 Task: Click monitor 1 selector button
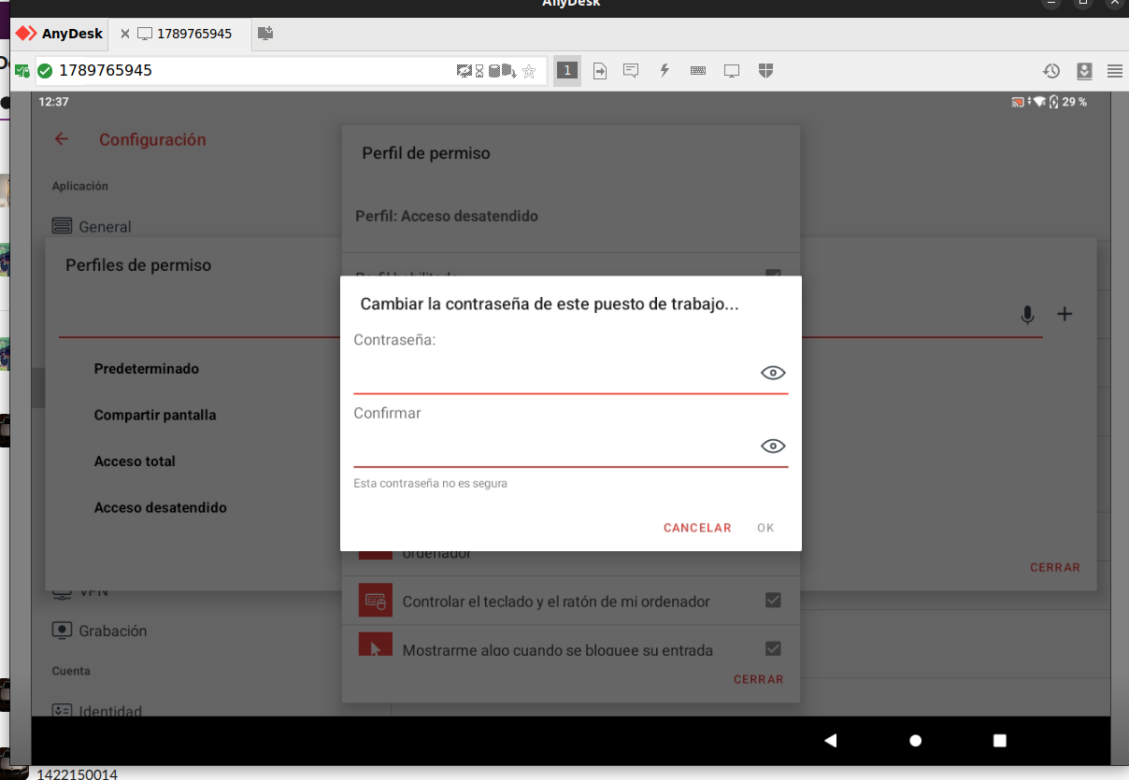click(566, 71)
